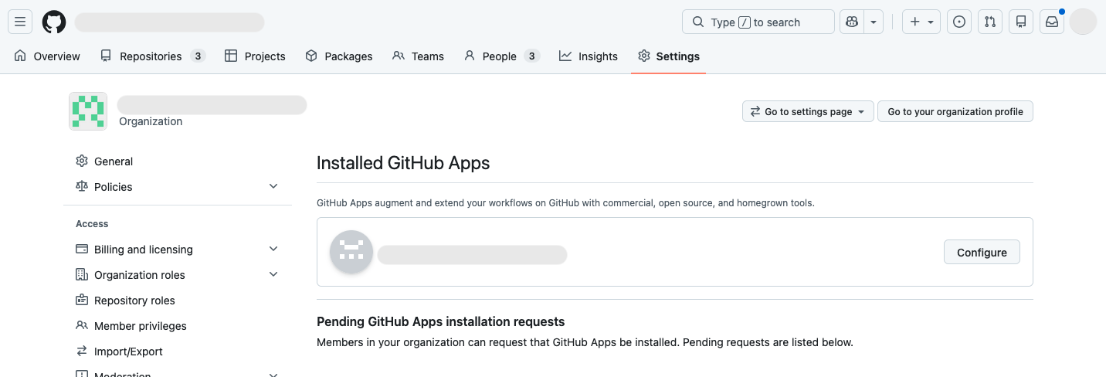This screenshot has width=1106, height=377.
Task: Expand the Organization roles chevron
Action: click(x=273, y=274)
